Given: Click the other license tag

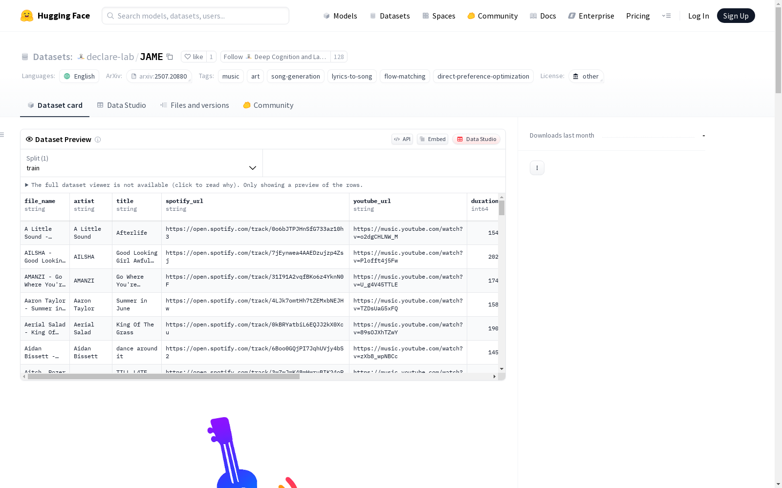Looking at the screenshot, I should 586,76.
